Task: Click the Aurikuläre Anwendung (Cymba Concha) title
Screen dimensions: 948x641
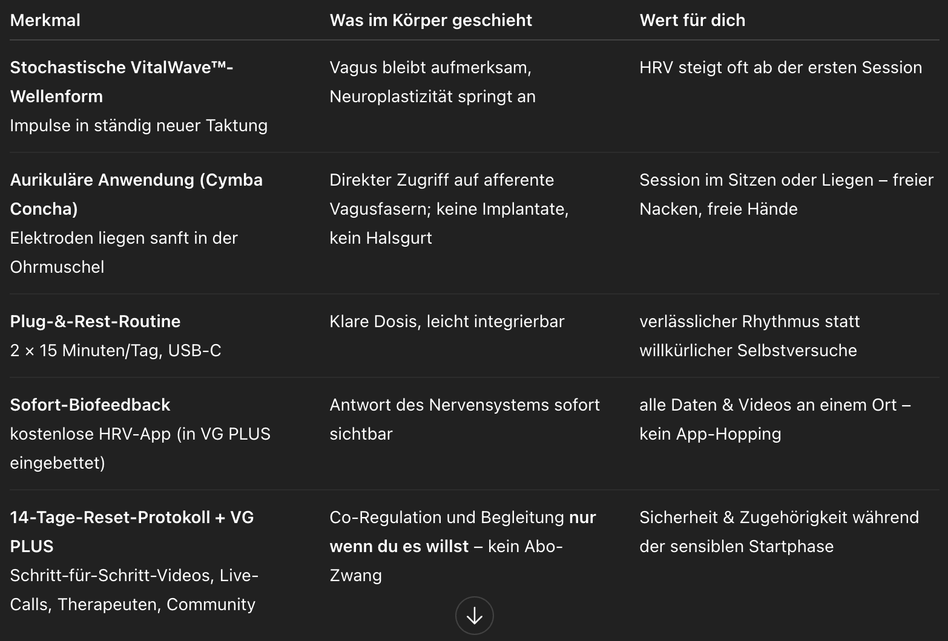Action: click(136, 194)
